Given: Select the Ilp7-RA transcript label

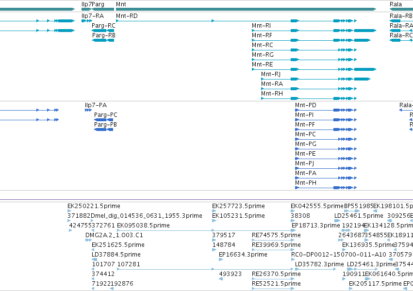Looking at the screenshot, I should pyautogui.click(x=93, y=16).
